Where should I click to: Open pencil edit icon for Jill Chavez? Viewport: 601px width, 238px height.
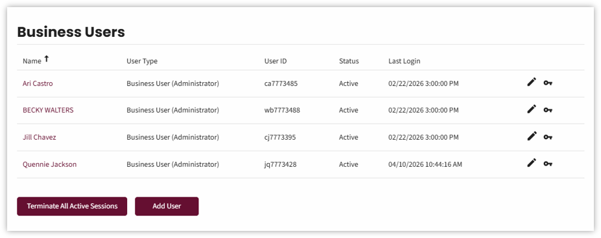tap(531, 136)
